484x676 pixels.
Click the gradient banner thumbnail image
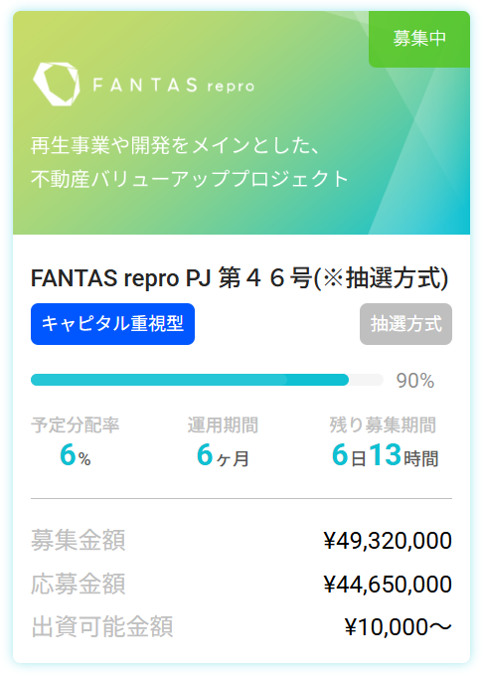click(242, 123)
